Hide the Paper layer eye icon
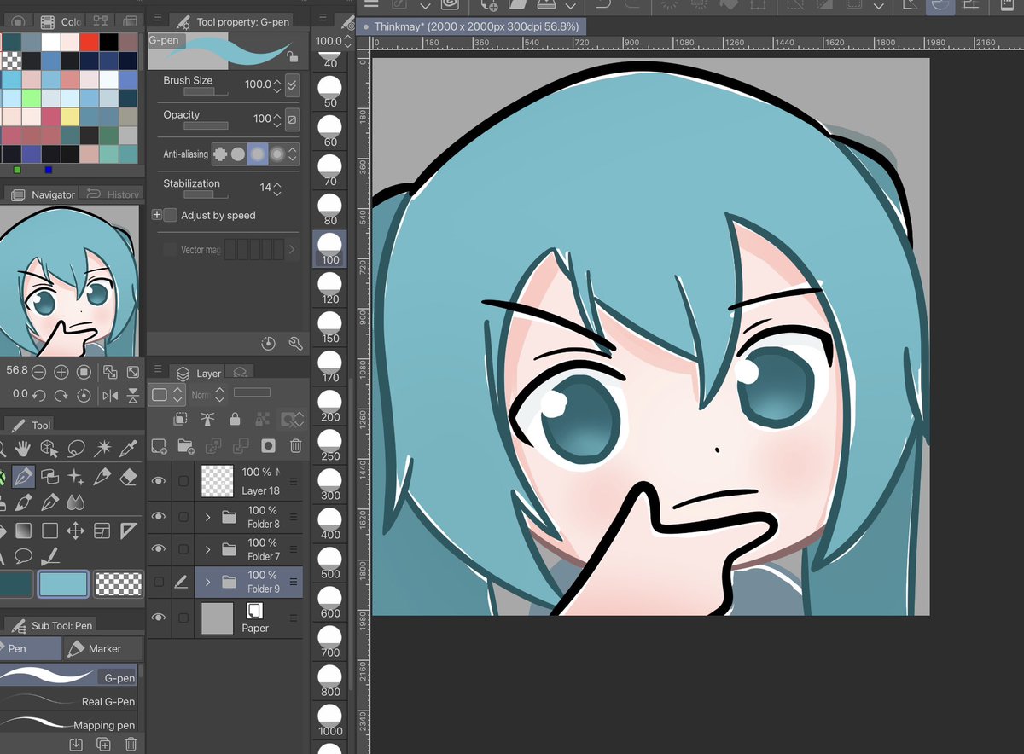1024x754 pixels. (159, 618)
